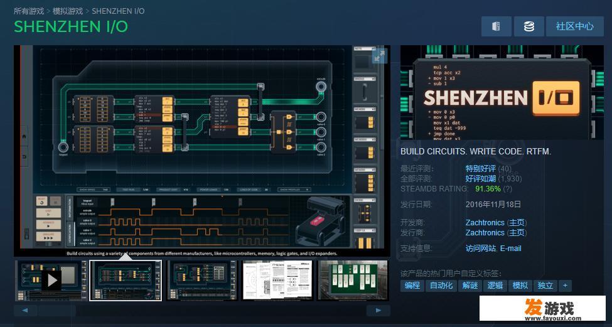Expand screenshot to fullscreen view

point(379,55)
